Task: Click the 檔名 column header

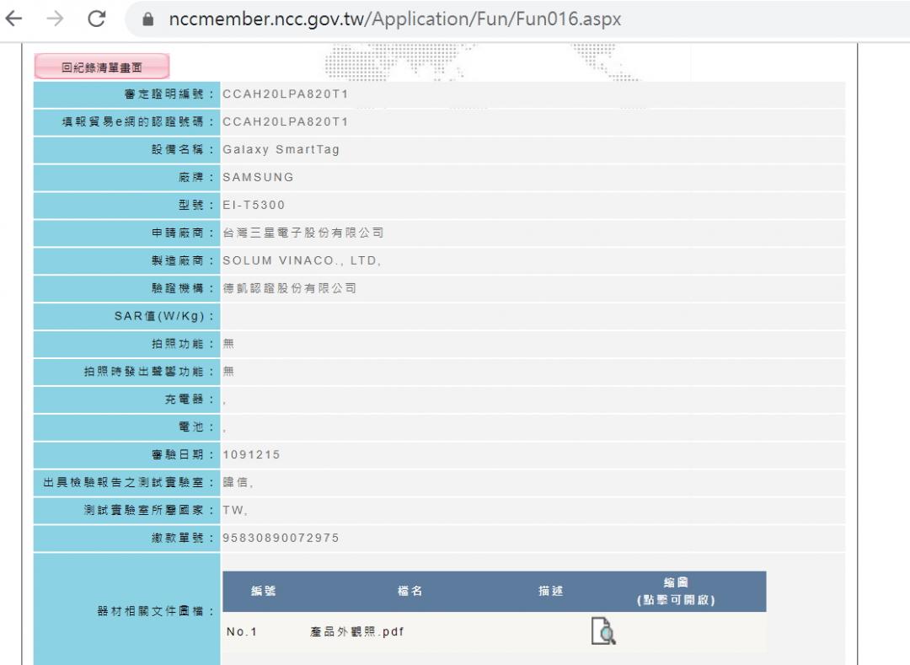Action: (409, 592)
